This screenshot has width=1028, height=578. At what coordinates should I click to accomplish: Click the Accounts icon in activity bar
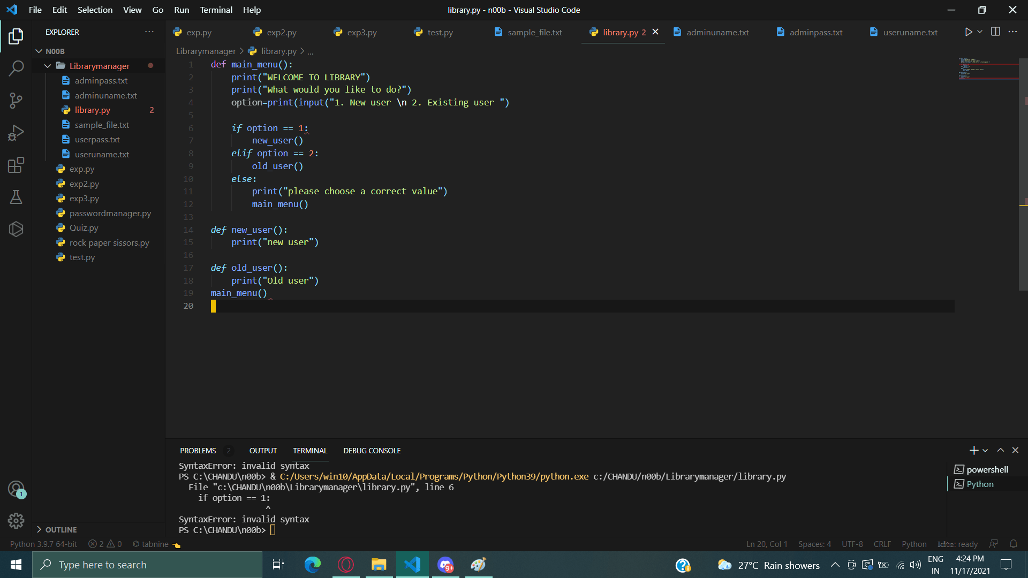[16, 488]
